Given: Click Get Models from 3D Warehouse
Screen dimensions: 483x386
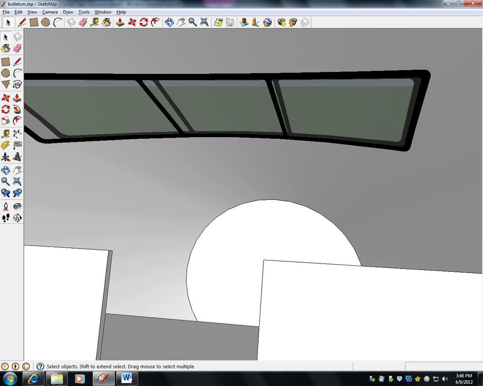Looking at the screenshot, I should point(281,22).
